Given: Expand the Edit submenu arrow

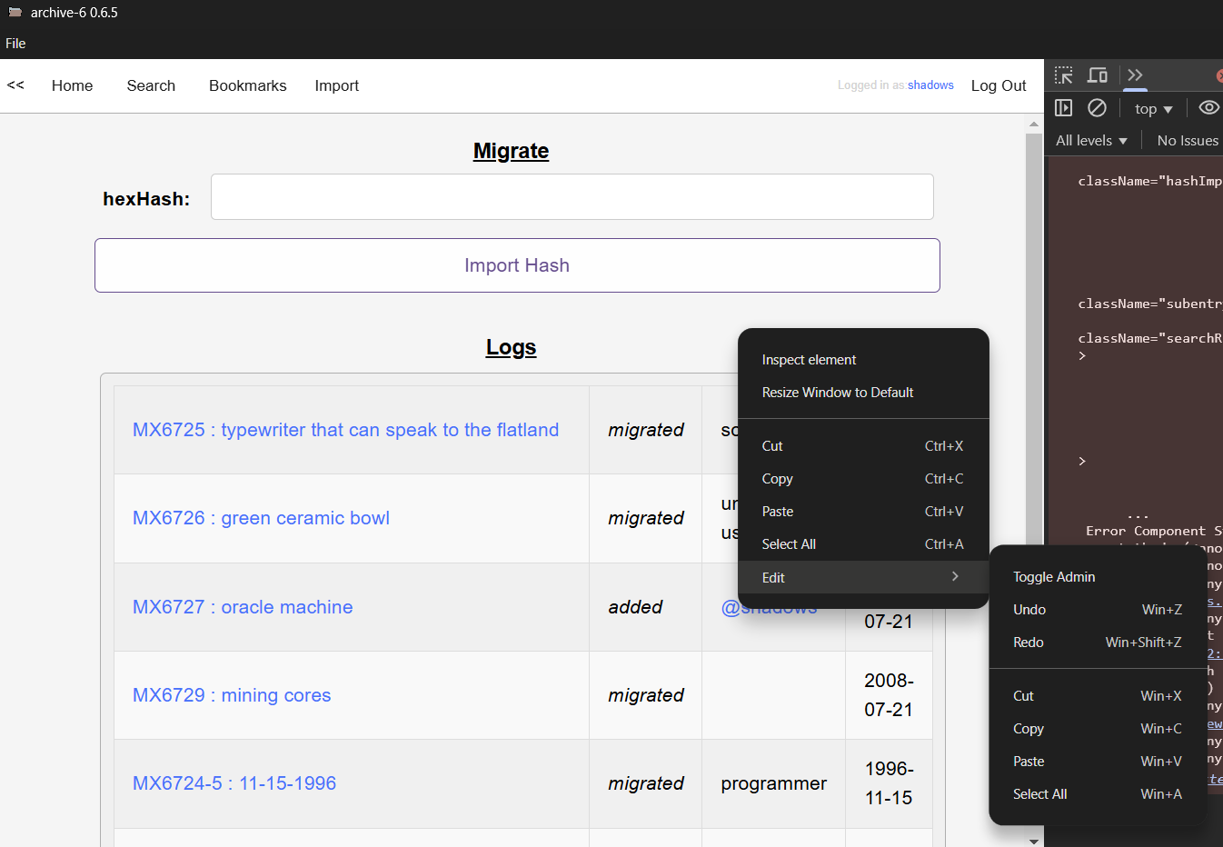Looking at the screenshot, I should click(954, 576).
